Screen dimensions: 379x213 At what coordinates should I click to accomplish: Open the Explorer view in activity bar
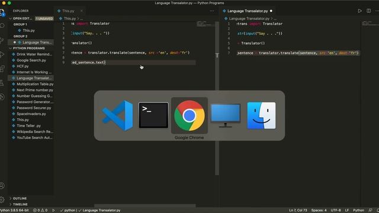pyautogui.click(x=2, y=12)
